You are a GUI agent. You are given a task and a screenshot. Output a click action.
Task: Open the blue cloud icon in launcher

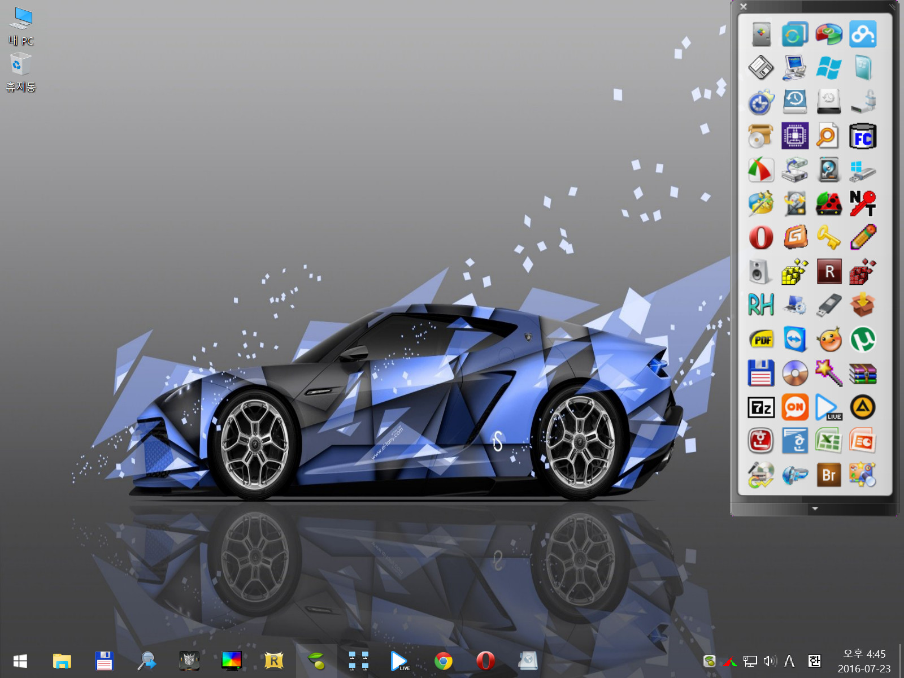click(863, 34)
